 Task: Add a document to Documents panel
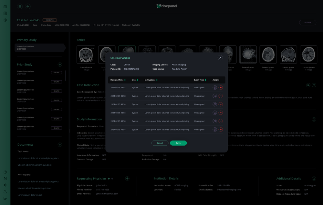click(60, 144)
